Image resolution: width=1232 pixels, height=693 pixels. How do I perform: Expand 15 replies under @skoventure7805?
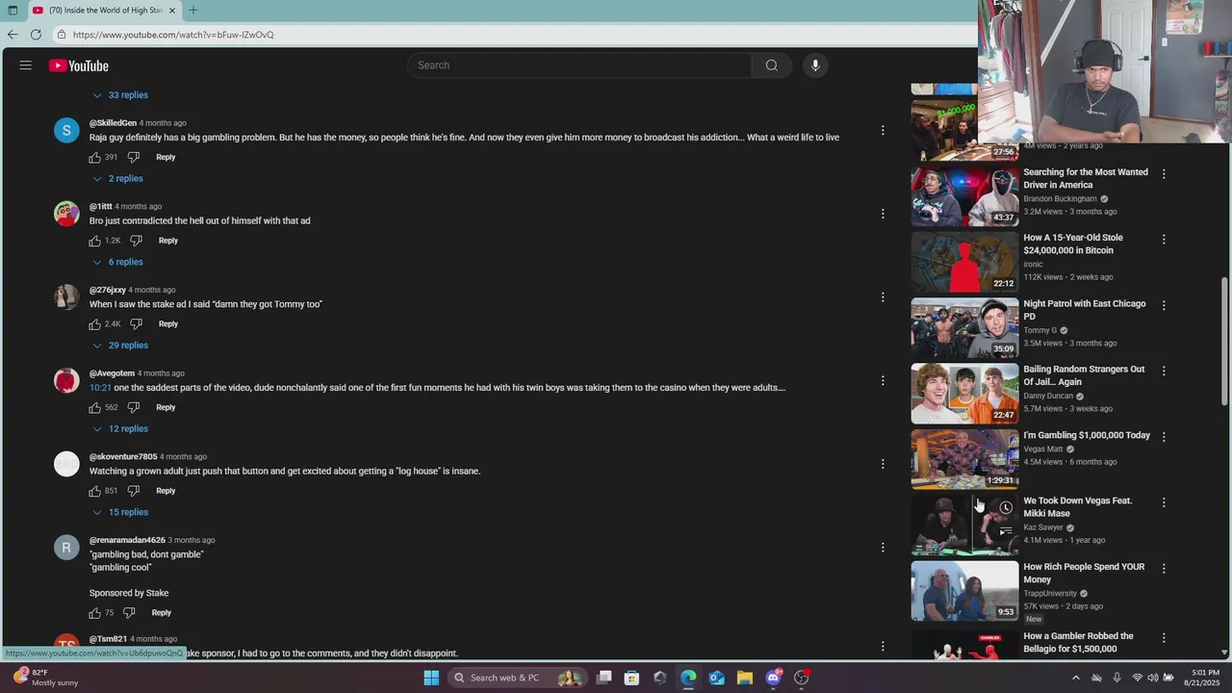120,512
